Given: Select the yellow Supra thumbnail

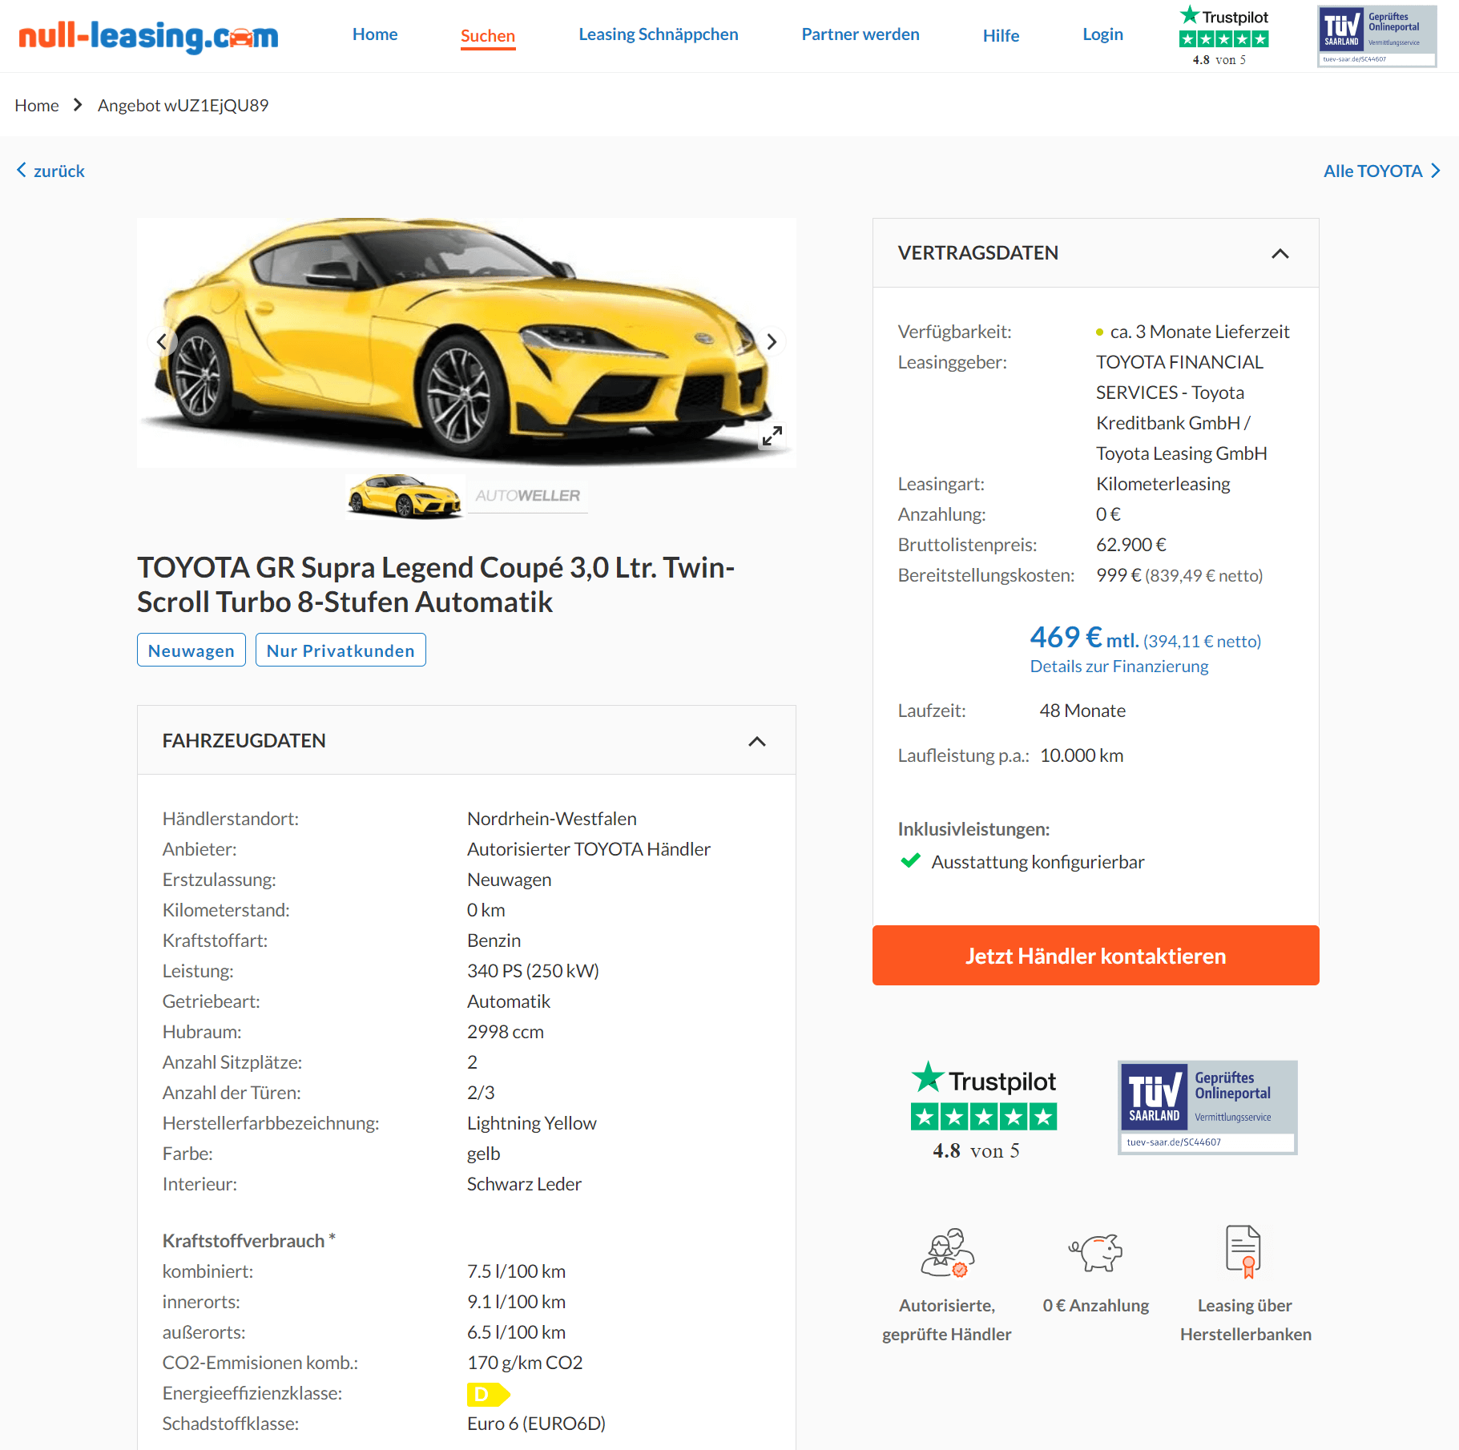Looking at the screenshot, I should click(405, 496).
